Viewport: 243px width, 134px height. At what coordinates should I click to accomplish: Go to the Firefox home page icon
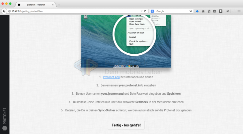click(203, 11)
